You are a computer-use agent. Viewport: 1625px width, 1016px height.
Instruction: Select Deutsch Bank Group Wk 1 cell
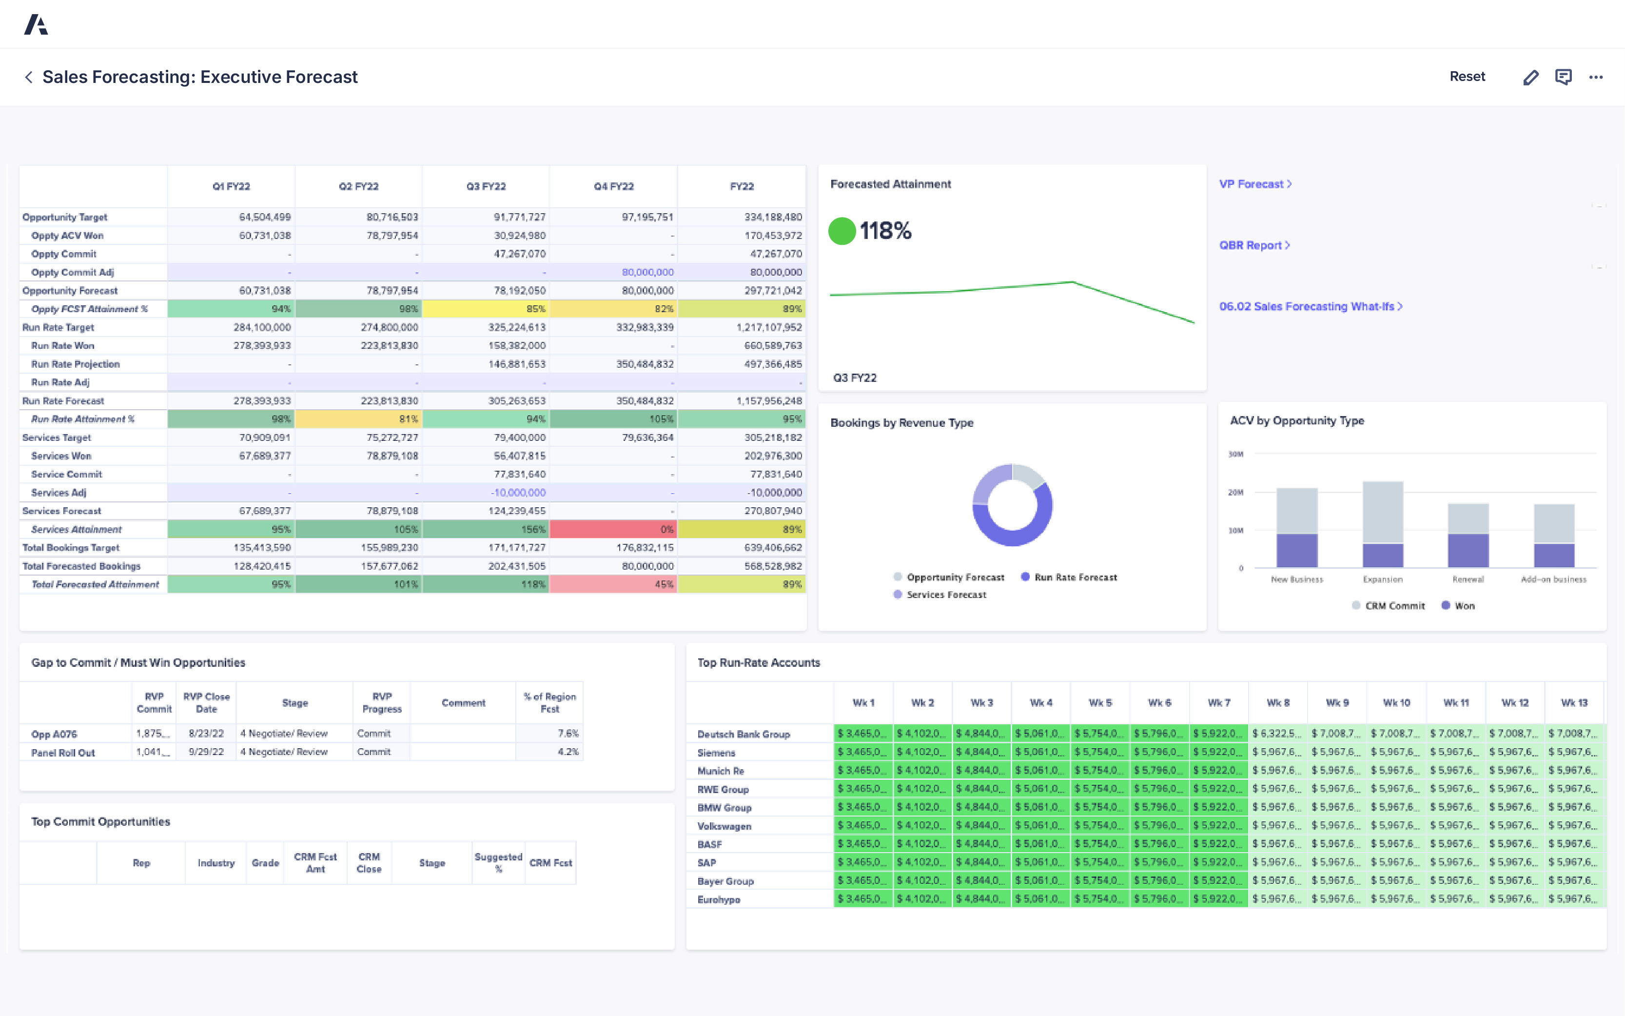(863, 734)
